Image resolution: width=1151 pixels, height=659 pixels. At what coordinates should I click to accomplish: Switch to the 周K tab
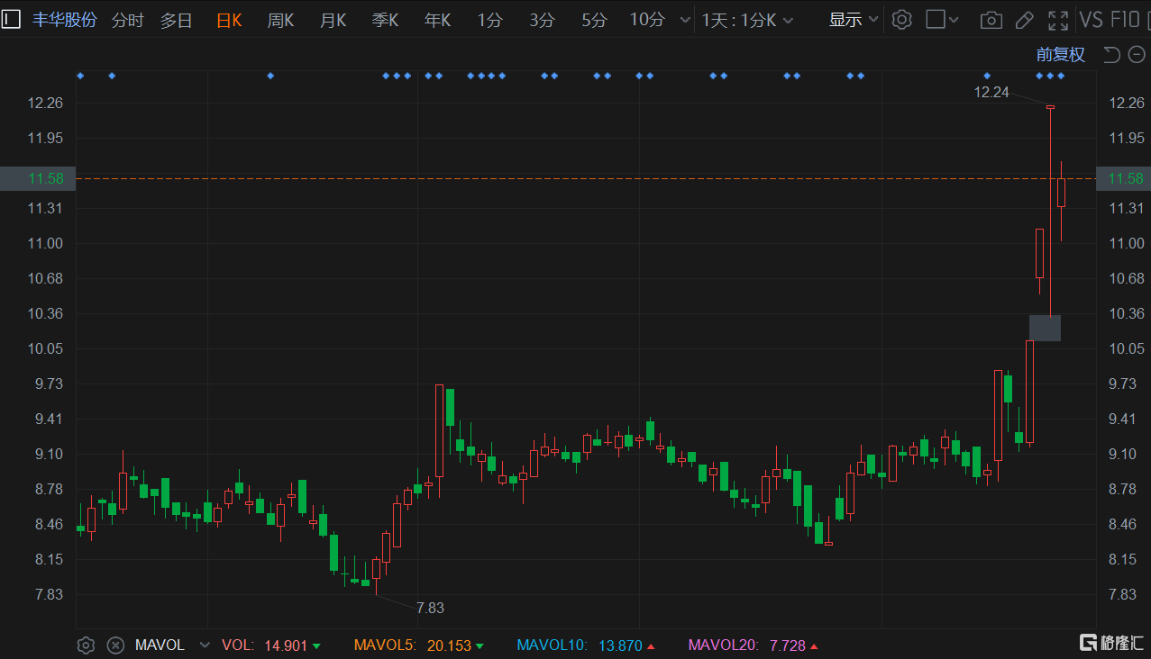[x=280, y=20]
